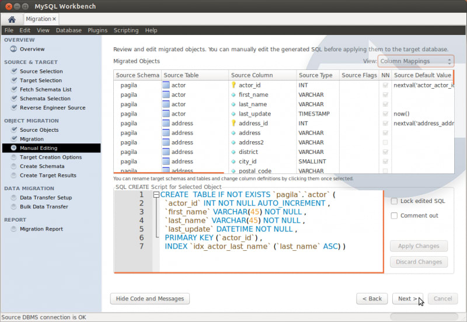Click the Discard Changes button
467x322 pixels.
[x=419, y=261]
